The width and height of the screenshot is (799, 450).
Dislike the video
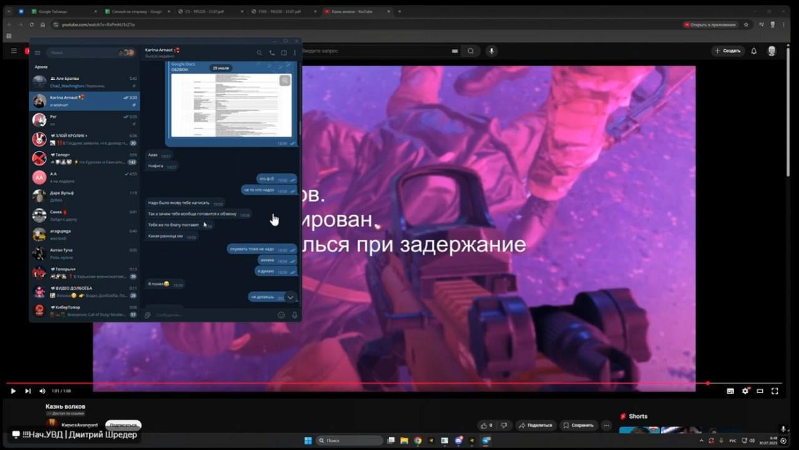(504, 425)
